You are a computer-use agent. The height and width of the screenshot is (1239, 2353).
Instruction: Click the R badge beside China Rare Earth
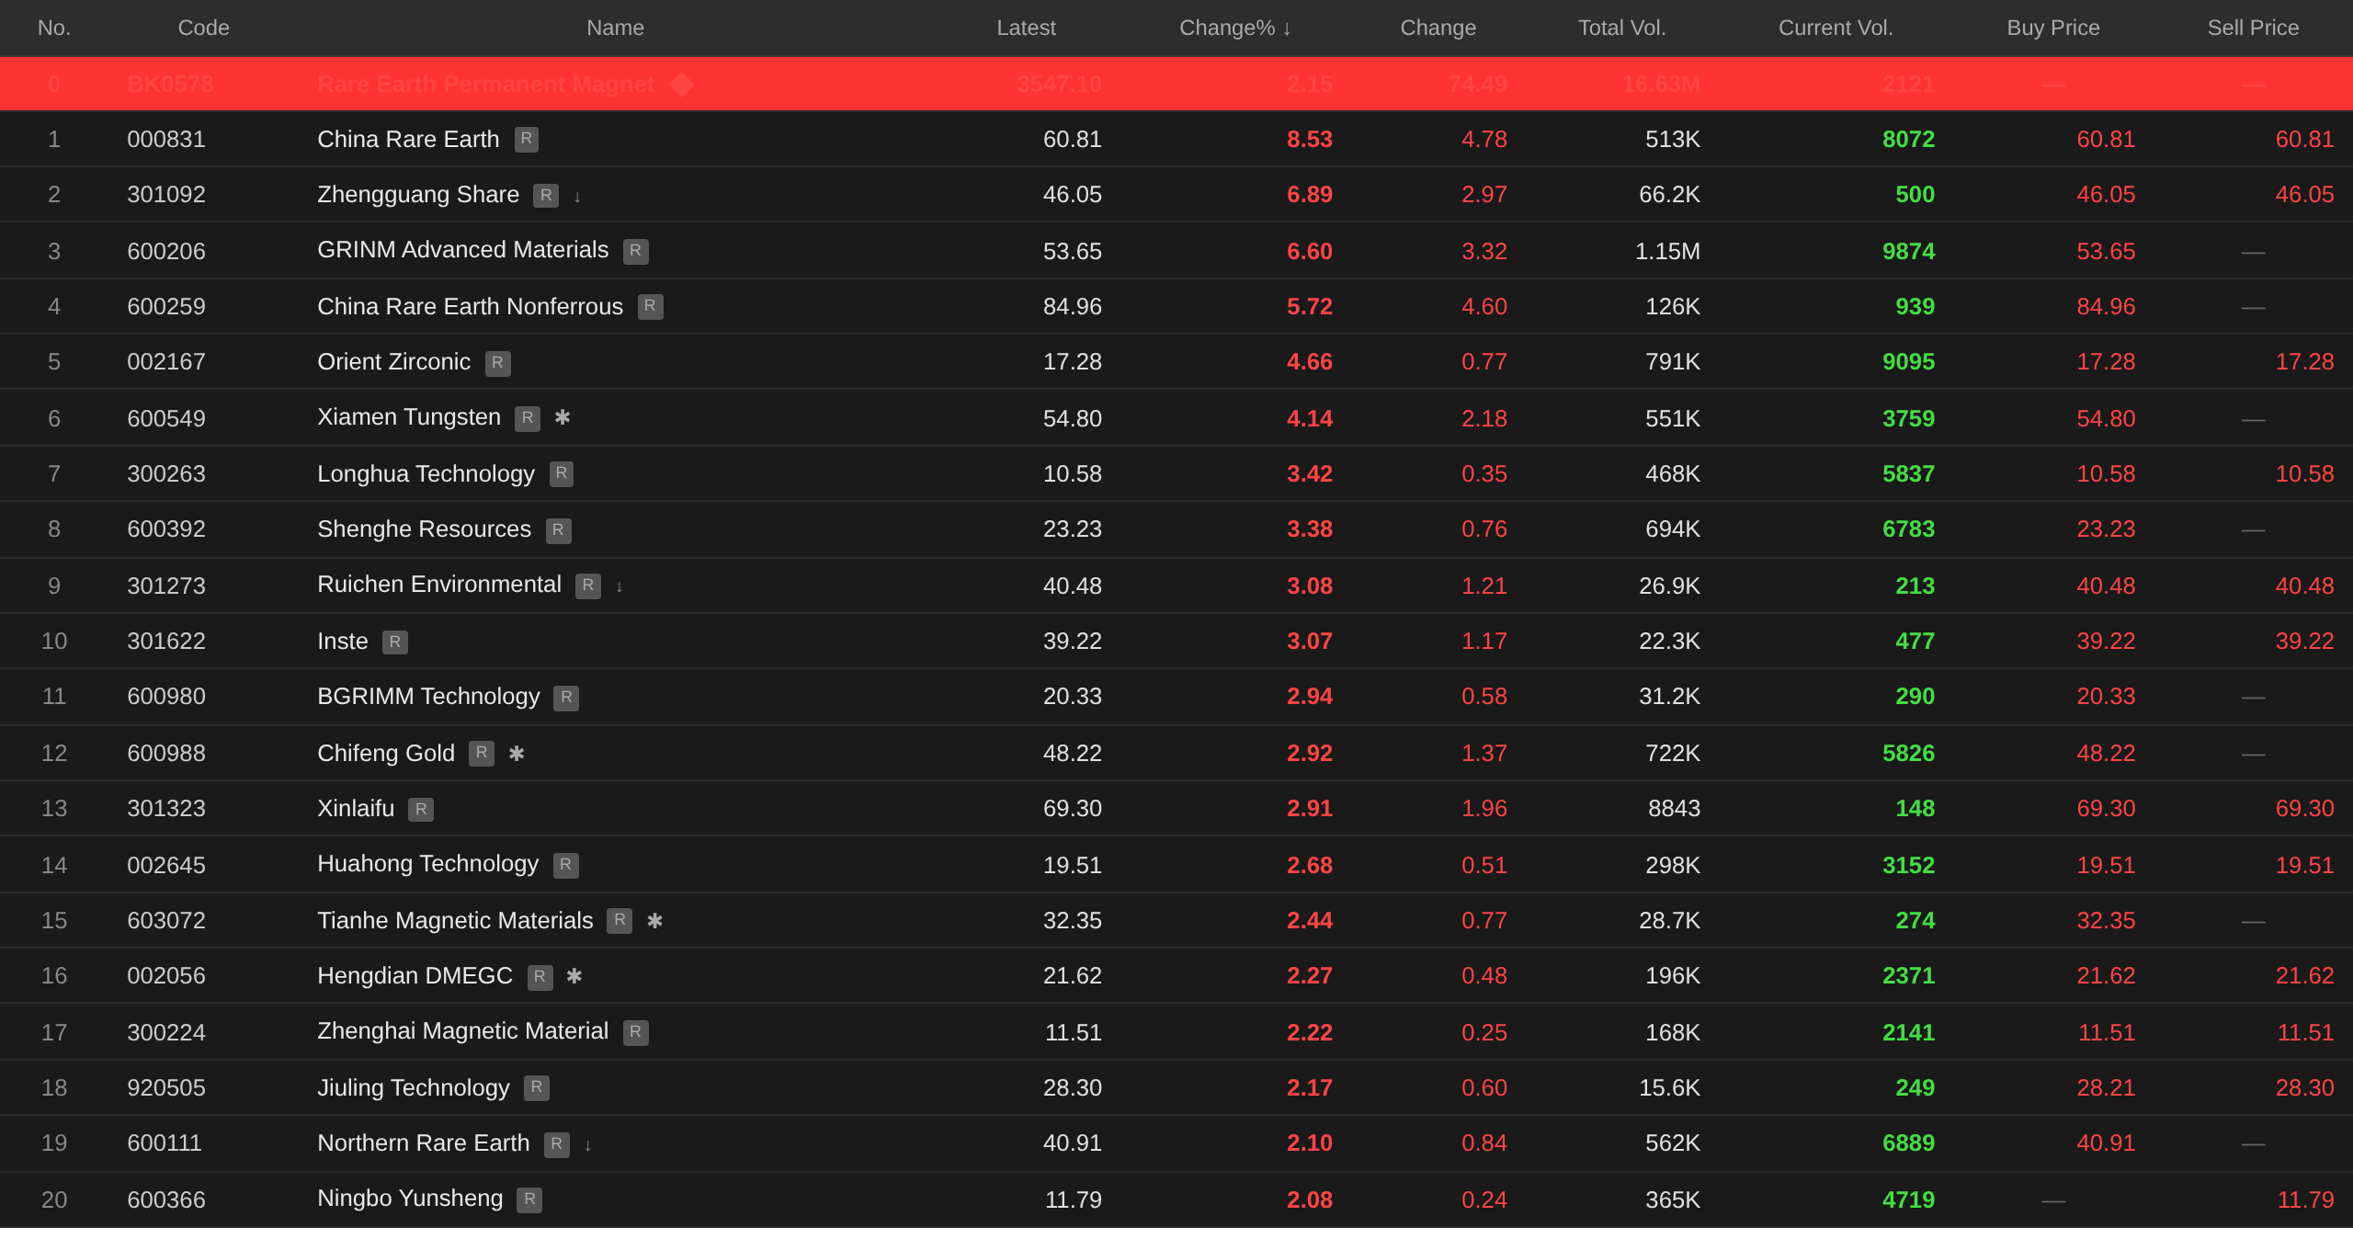click(x=527, y=140)
